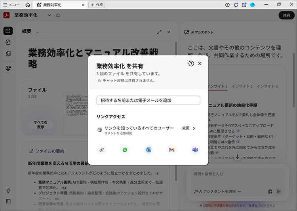The image size is (297, 211).
Task: Click the Acrobat logo icon
Action: click(6, 15)
